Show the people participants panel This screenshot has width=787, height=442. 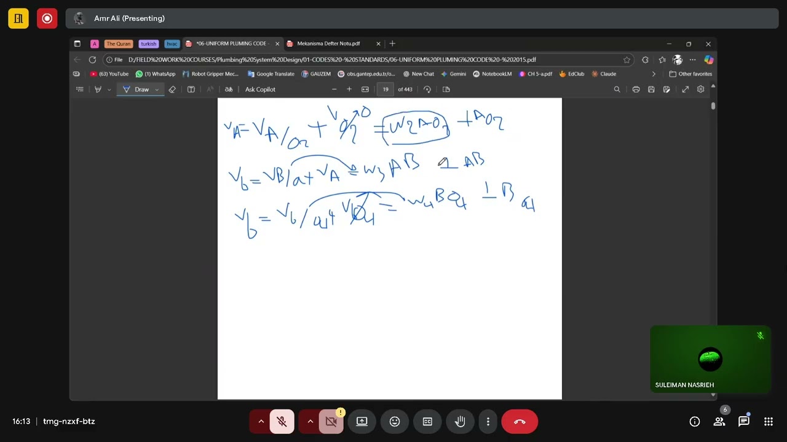tap(719, 421)
